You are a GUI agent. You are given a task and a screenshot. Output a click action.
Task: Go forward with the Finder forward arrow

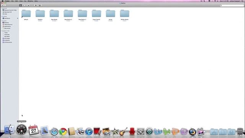pos(5,5)
